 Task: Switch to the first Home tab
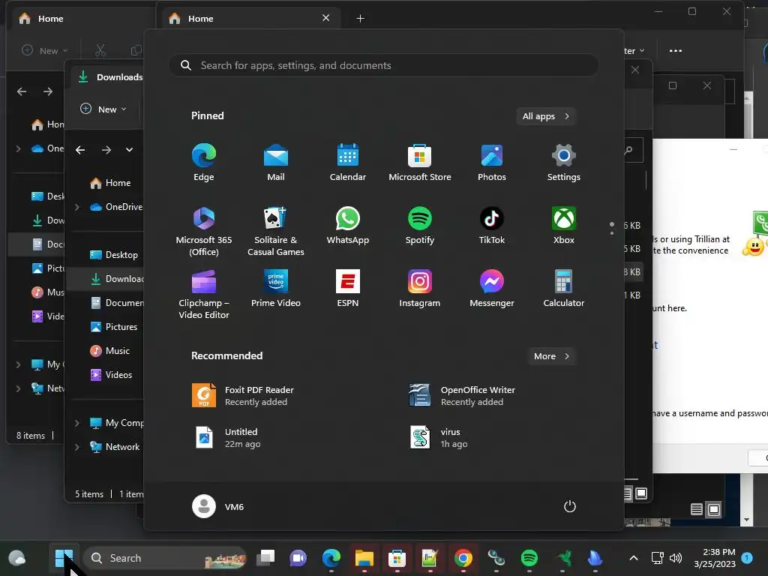click(x=81, y=19)
